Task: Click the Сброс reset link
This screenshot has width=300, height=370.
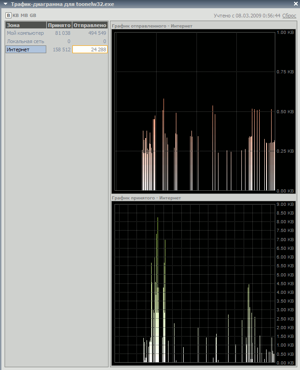Action: [x=289, y=16]
